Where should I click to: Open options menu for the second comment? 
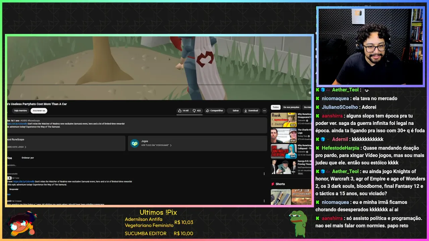(264, 201)
